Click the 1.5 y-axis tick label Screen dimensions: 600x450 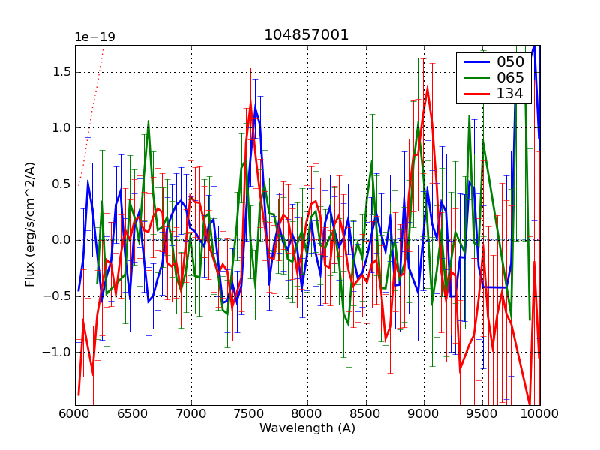[60, 72]
